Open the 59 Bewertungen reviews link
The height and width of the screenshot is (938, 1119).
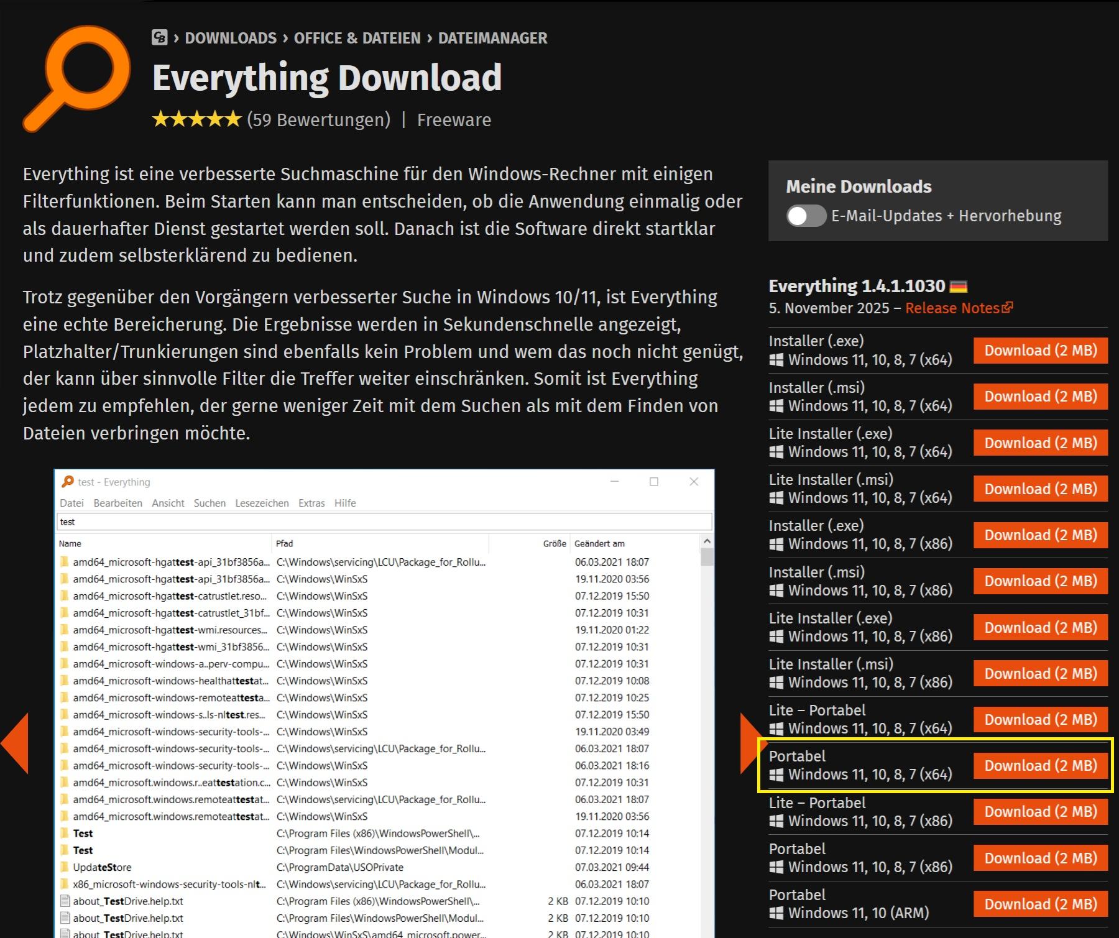point(319,120)
